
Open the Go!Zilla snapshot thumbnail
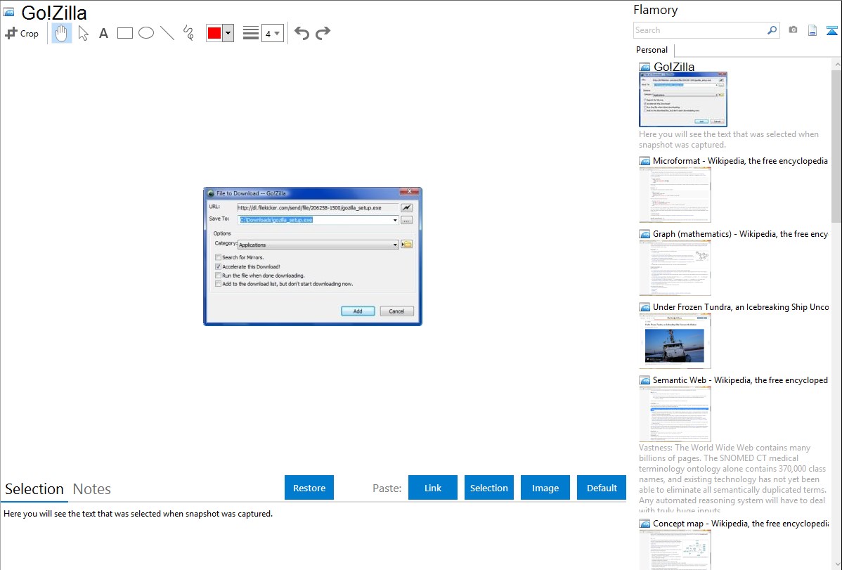pos(683,99)
